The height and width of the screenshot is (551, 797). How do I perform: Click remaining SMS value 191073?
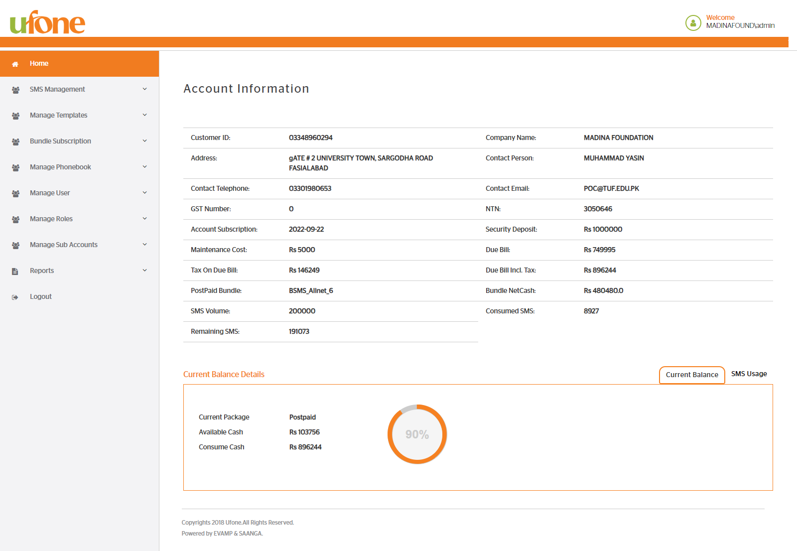click(299, 332)
